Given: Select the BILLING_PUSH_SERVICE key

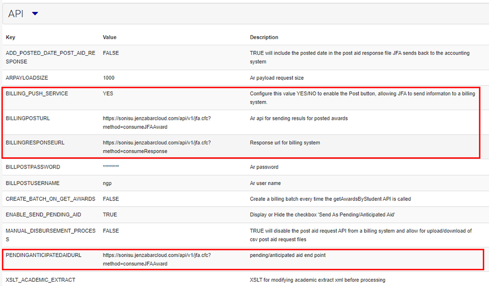Looking at the screenshot, I should (37, 93).
